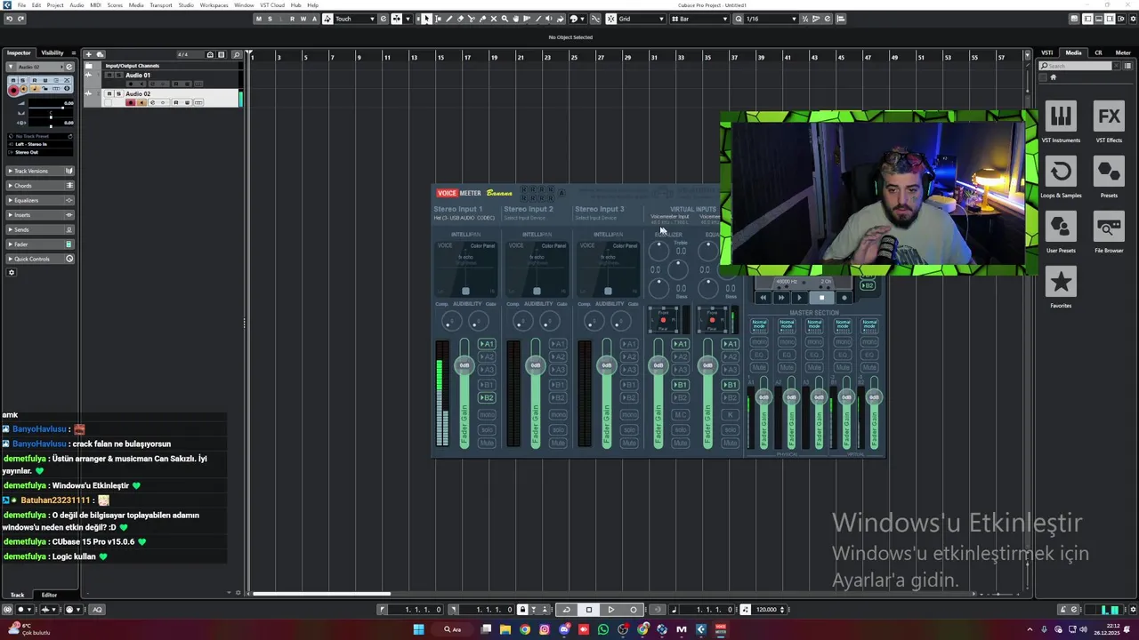Click Voicemeeter cassette rewind button
The height and width of the screenshot is (640, 1139).
click(x=763, y=298)
